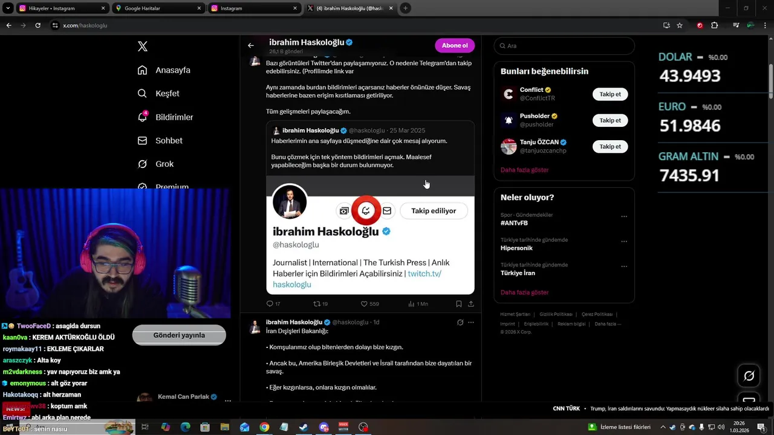774x435 pixels.
Task: Open browser tab search dropdown
Action: click(x=8, y=8)
